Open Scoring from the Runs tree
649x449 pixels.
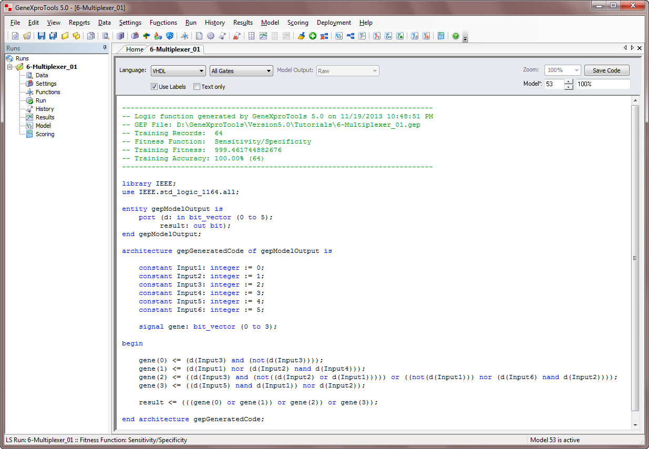(x=45, y=134)
